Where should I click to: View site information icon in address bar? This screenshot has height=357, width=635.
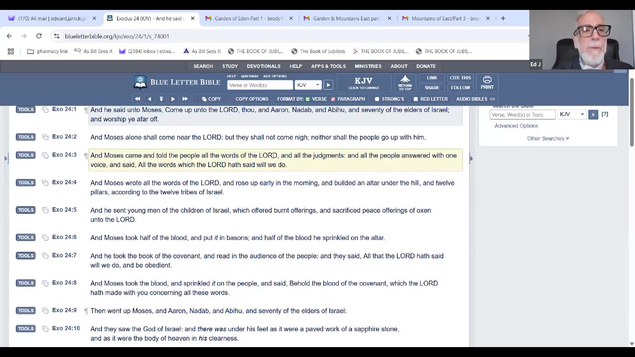(x=57, y=36)
